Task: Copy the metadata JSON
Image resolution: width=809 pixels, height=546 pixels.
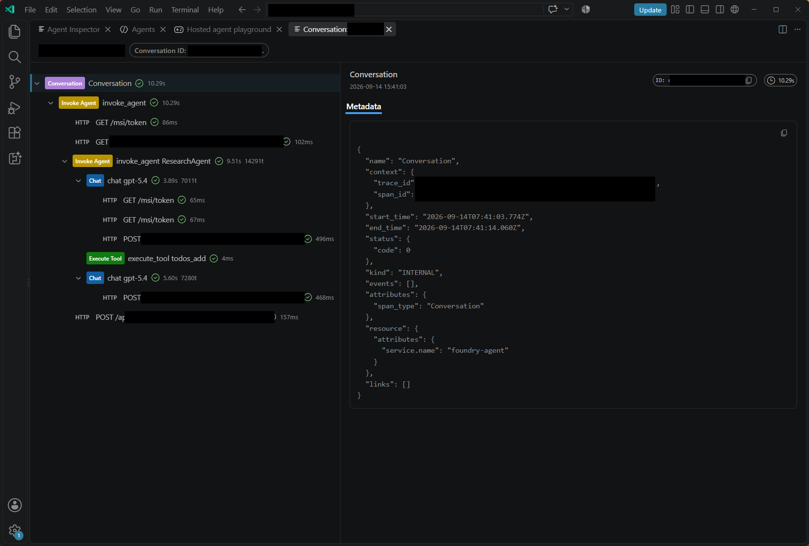Action: click(784, 133)
